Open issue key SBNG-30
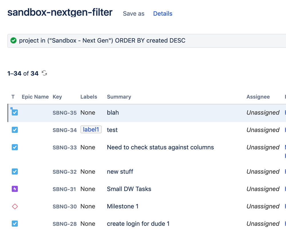Screen dimensions: 286x231 (65, 206)
